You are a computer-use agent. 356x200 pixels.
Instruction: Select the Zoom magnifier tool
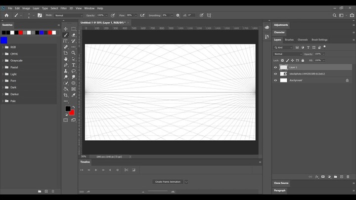click(74, 53)
